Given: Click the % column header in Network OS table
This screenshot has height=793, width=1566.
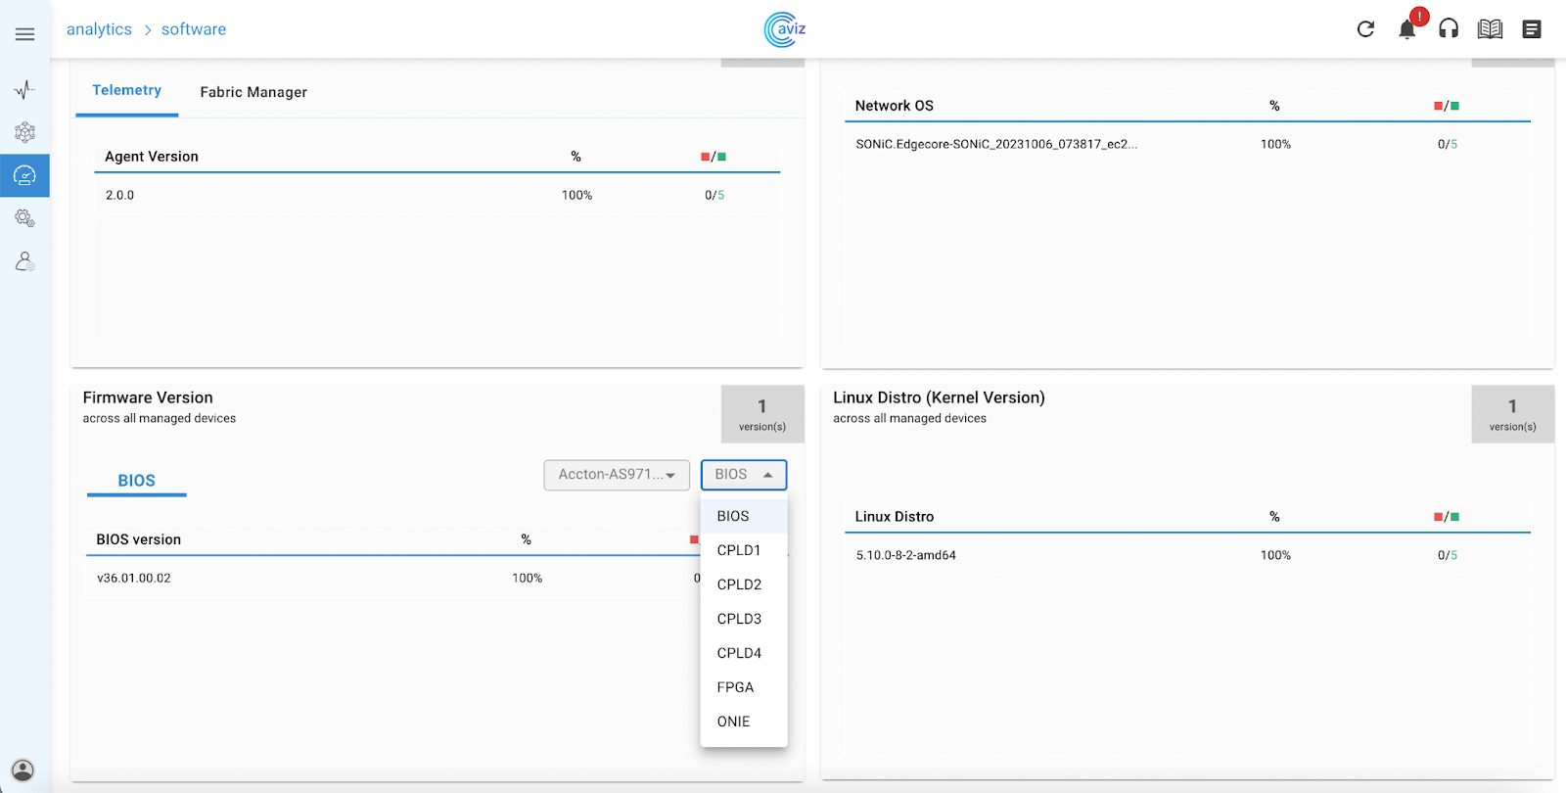Looking at the screenshot, I should click(1274, 106).
